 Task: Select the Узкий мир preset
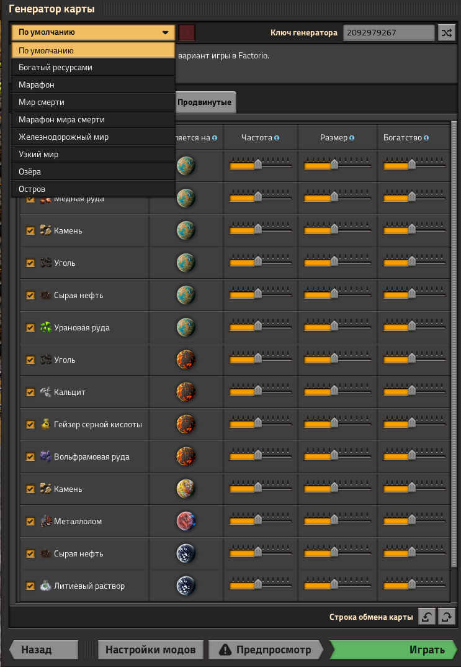click(93, 155)
